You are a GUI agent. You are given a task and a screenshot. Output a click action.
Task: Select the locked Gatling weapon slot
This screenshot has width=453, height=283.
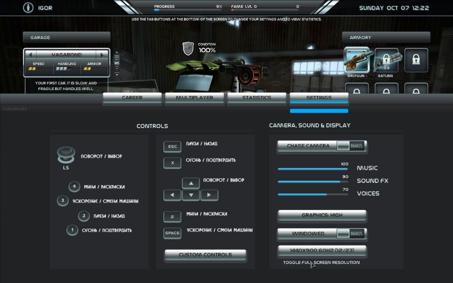(x=386, y=60)
